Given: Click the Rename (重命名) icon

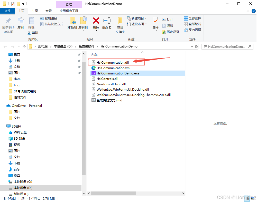Looking at the screenshot, I should coord(107,21).
